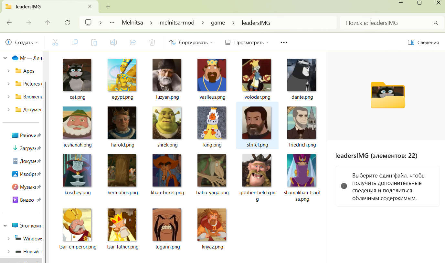
Task: Select the harold.png thumbnail
Action: click(x=122, y=123)
